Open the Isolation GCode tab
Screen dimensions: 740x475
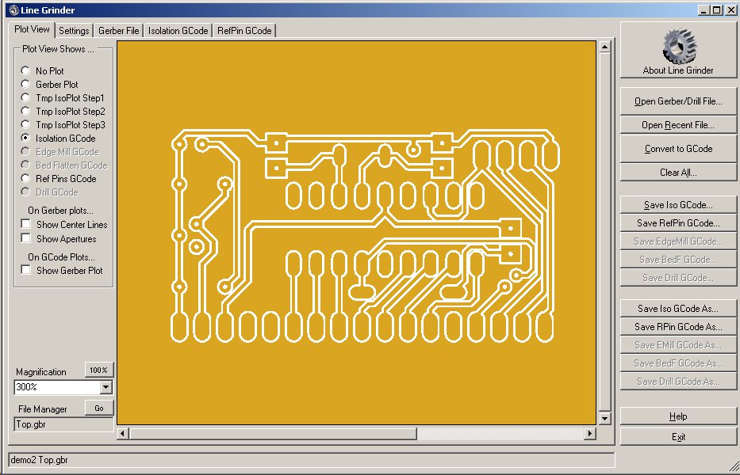pos(178,31)
